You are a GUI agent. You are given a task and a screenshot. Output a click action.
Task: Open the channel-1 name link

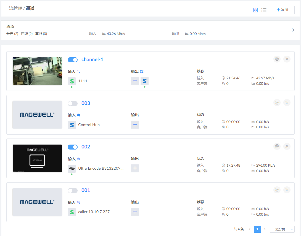tap(92, 59)
